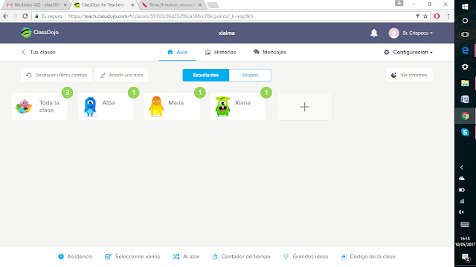
Task: Open the Windows Start button
Action: [465, 7]
